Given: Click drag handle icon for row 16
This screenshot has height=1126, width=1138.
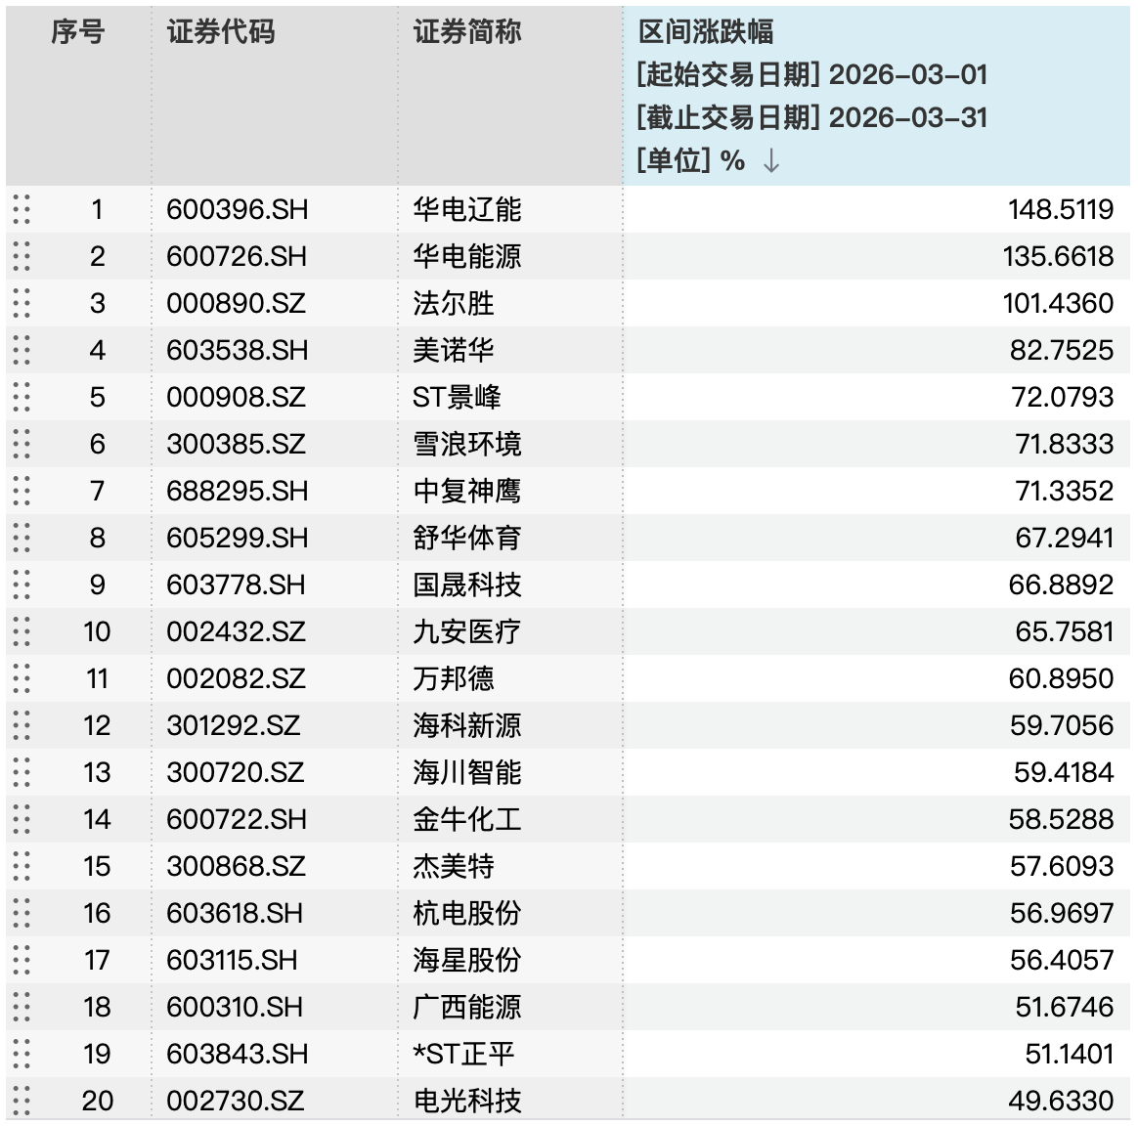Looking at the screenshot, I should (x=22, y=913).
